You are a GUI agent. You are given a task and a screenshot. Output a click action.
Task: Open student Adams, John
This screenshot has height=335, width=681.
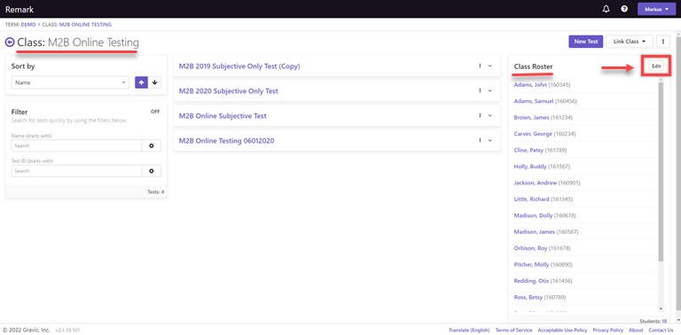(x=530, y=84)
